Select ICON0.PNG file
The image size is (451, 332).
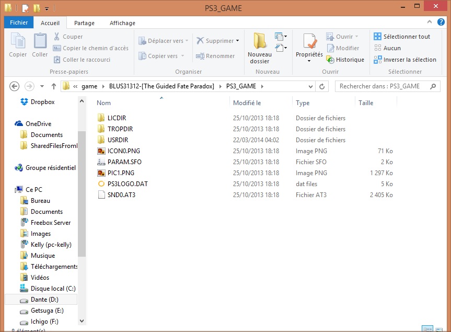[124, 151]
